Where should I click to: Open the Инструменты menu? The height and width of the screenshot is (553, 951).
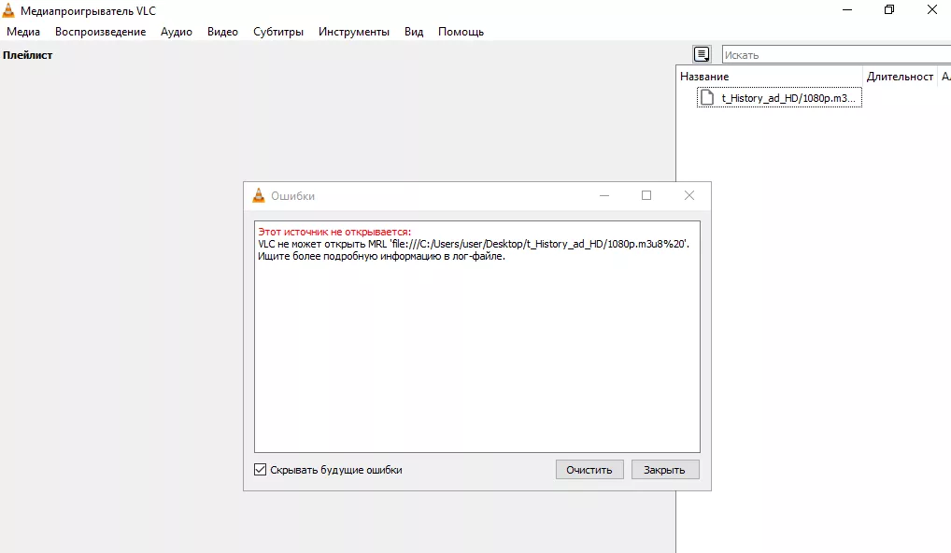point(354,32)
